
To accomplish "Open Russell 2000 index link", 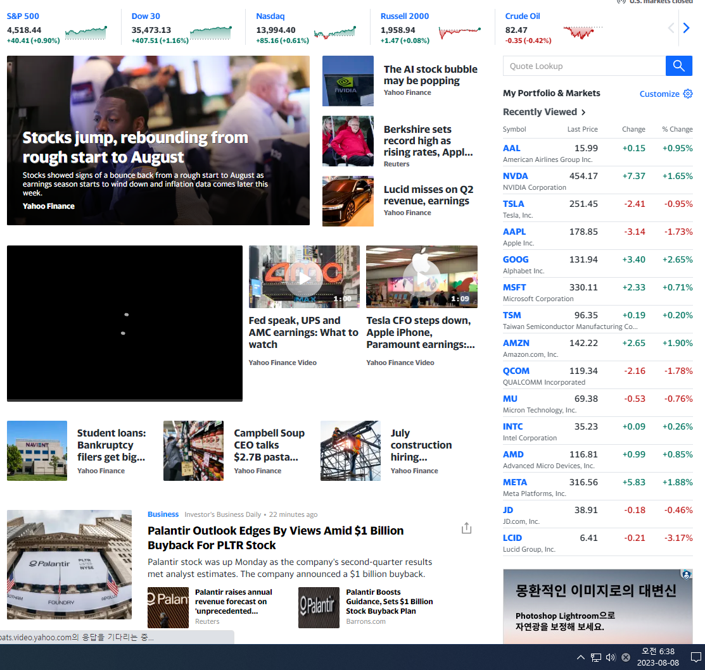I will pos(405,16).
